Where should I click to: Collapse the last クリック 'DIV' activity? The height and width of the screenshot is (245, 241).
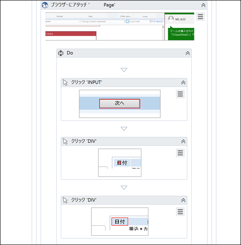(183, 200)
